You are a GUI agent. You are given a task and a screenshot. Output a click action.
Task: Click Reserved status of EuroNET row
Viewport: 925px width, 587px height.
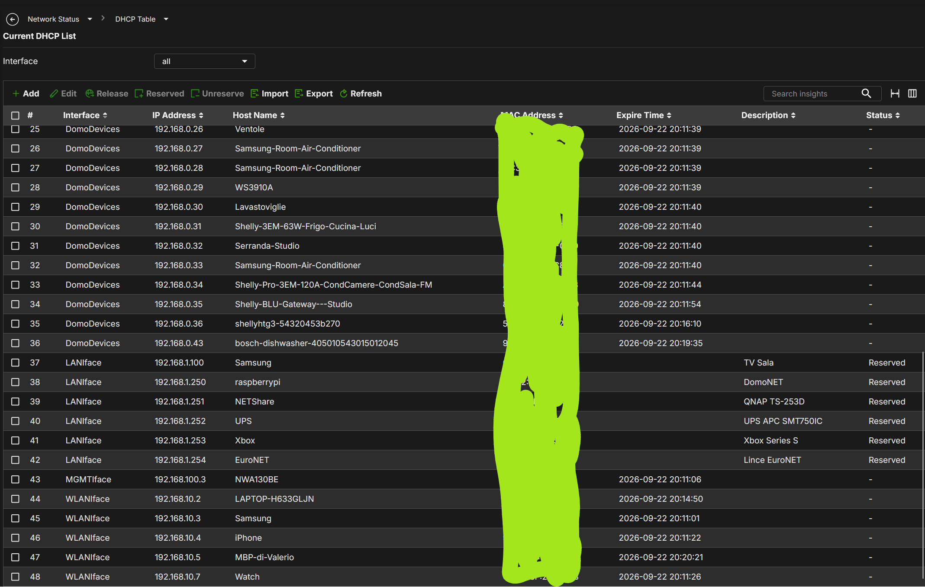(x=886, y=460)
